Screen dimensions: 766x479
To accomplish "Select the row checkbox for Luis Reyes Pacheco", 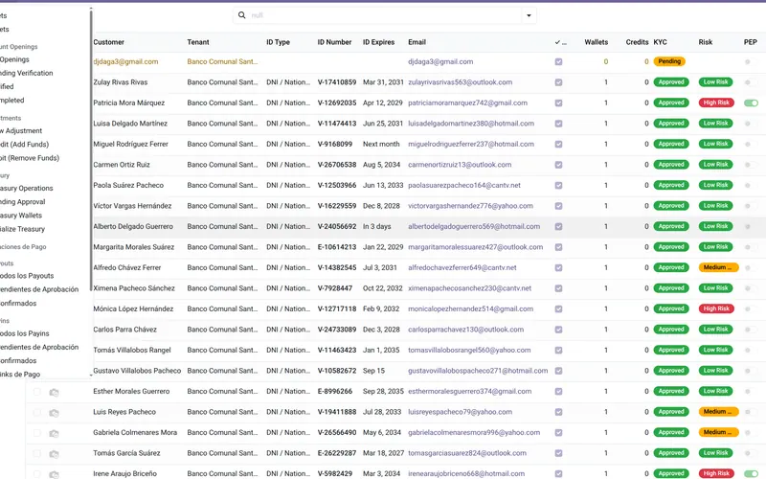I will click(x=36, y=413).
